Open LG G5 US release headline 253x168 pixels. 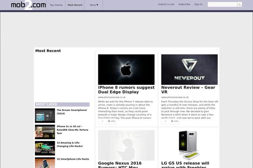click(185, 165)
